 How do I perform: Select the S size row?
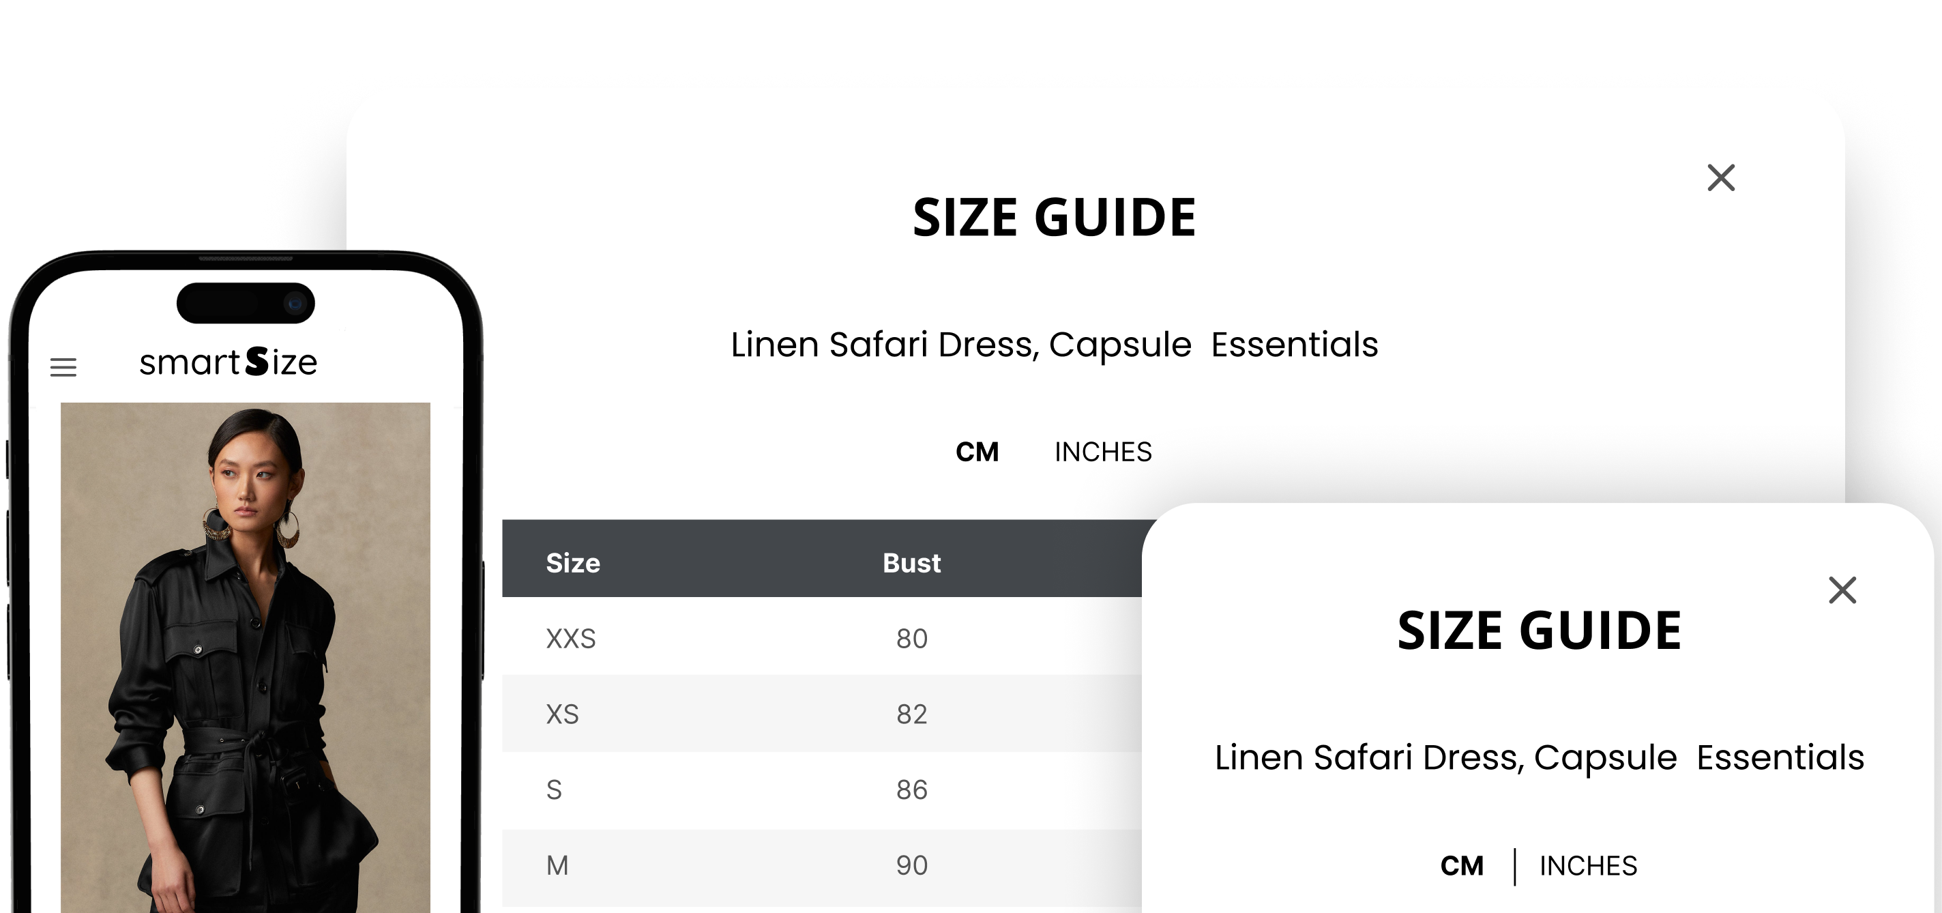(x=822, y=790)
